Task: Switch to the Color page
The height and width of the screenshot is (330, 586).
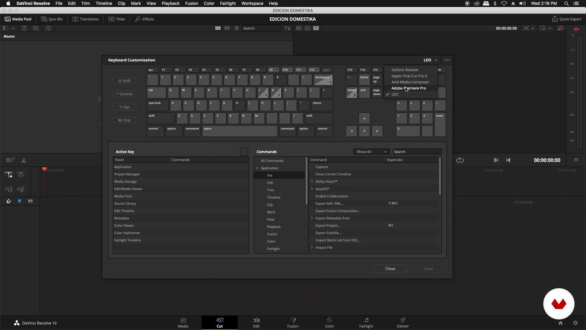Action: pos(330,323)
